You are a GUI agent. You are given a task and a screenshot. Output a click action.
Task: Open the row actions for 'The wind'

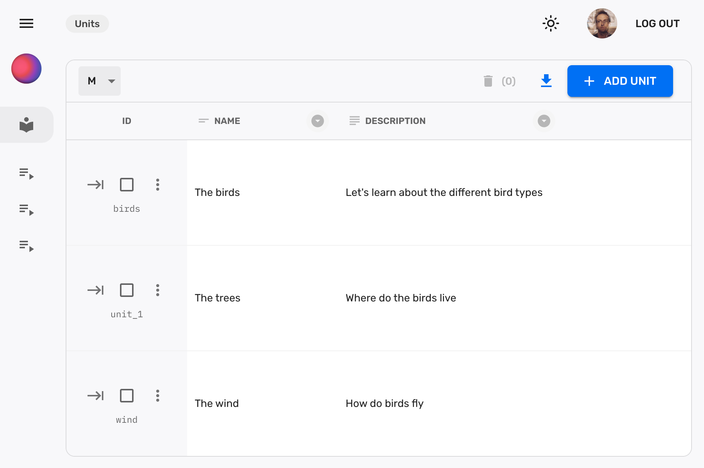157,396
